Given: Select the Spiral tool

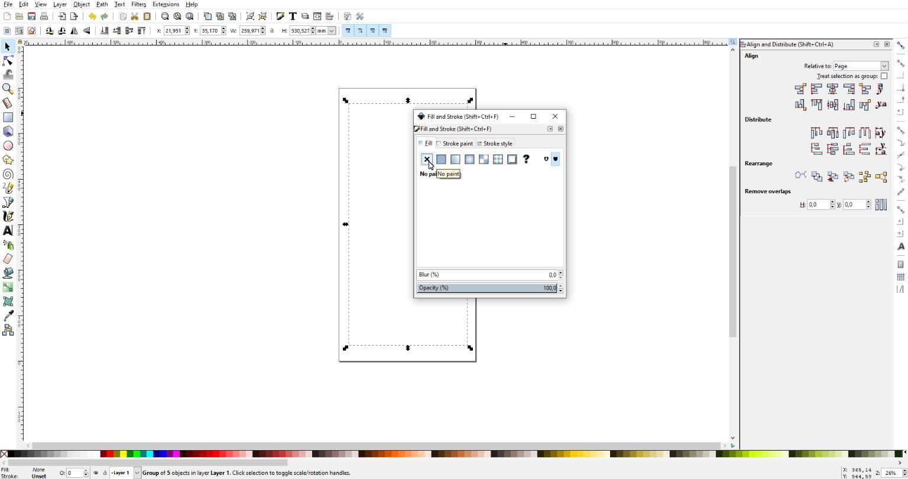Looking at the screenshot, I should tap(8, 174).
